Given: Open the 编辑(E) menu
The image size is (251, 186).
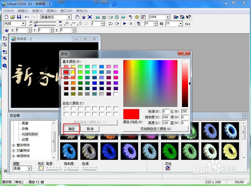Looking at the screenshot, I should [23, 11].
